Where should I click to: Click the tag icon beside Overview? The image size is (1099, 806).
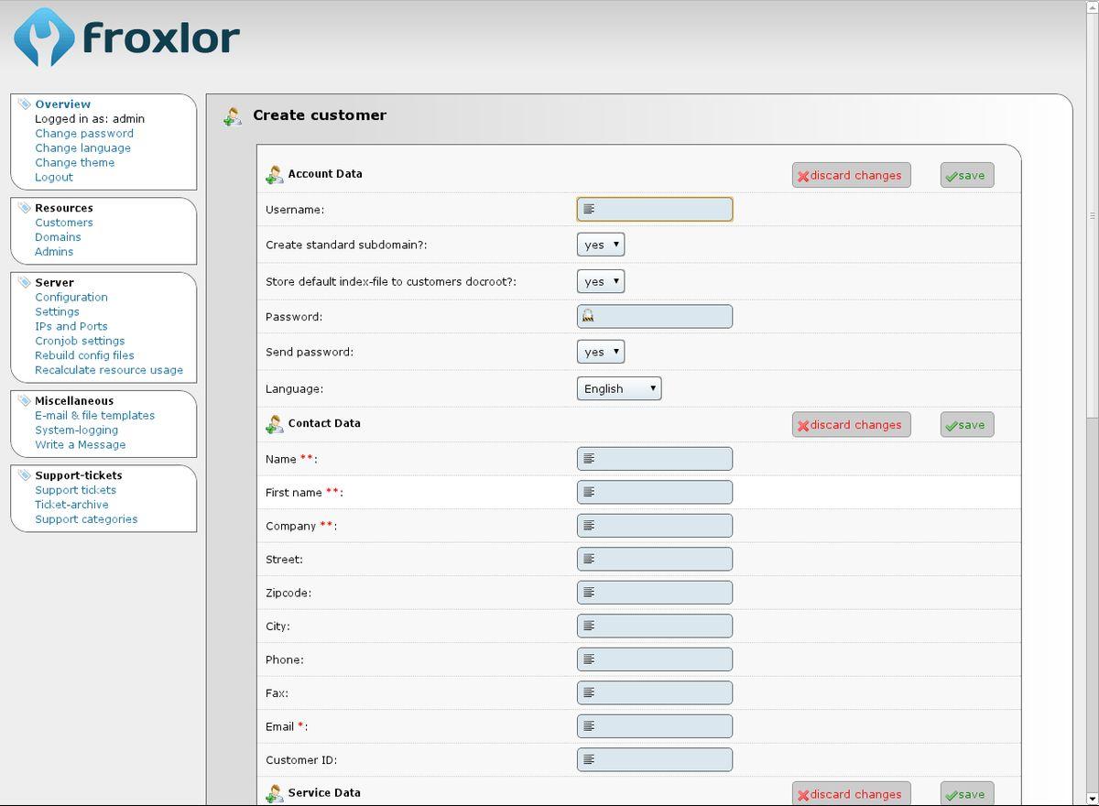(26, 103)
